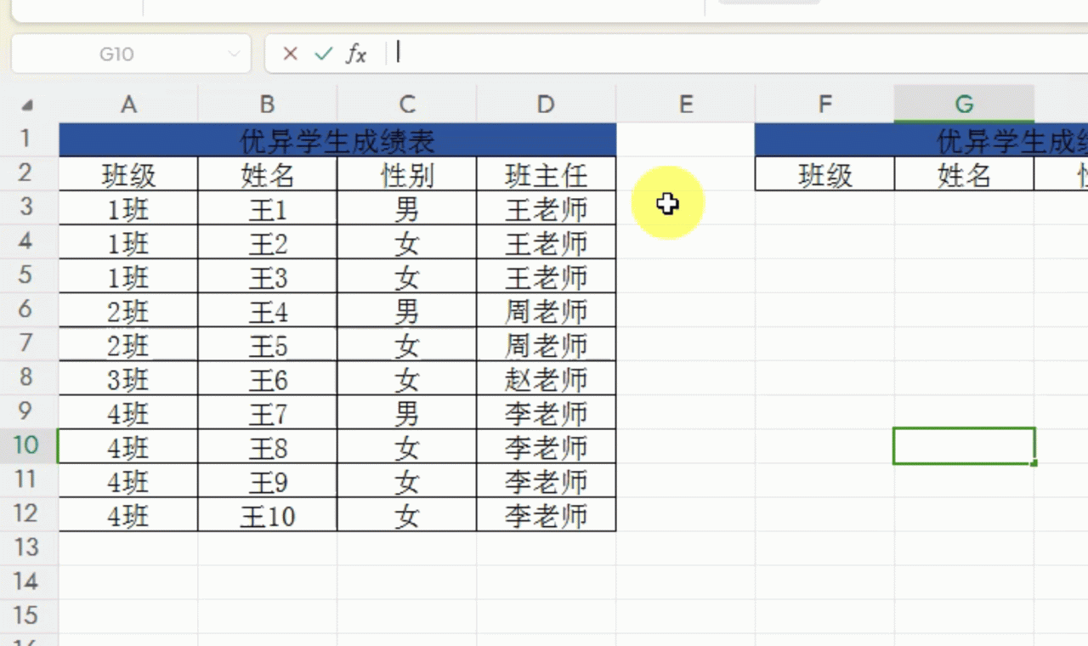This screenshot has height=646, width=1088.
Task: Select cell containing 王2
Action: [x=268, y=242]
